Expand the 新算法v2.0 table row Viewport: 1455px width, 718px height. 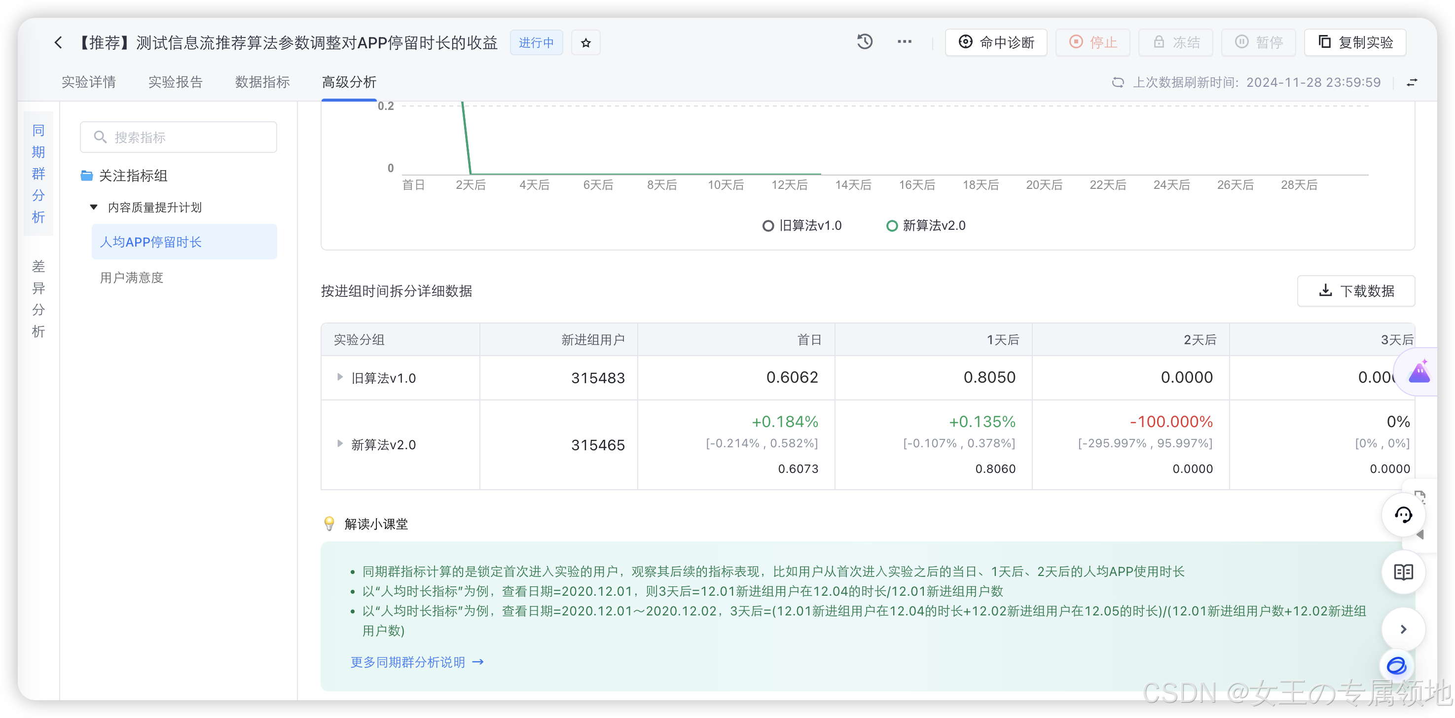(x=339, y=444)
